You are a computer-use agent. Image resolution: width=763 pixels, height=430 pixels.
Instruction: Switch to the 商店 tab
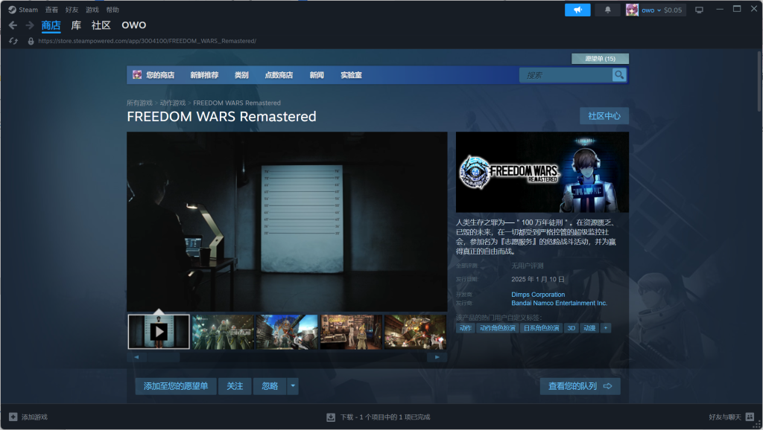[51, 25]
